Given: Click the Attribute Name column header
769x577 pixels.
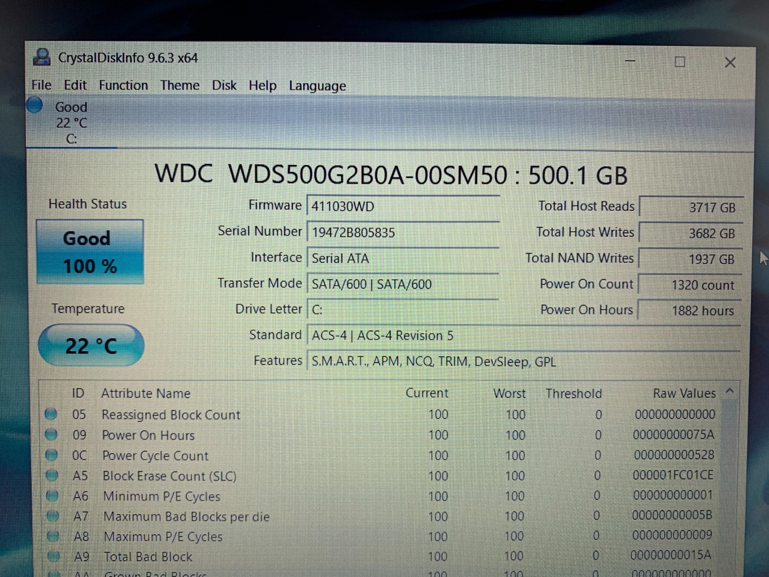Looking at the screenshot, I should coord(146,393).
